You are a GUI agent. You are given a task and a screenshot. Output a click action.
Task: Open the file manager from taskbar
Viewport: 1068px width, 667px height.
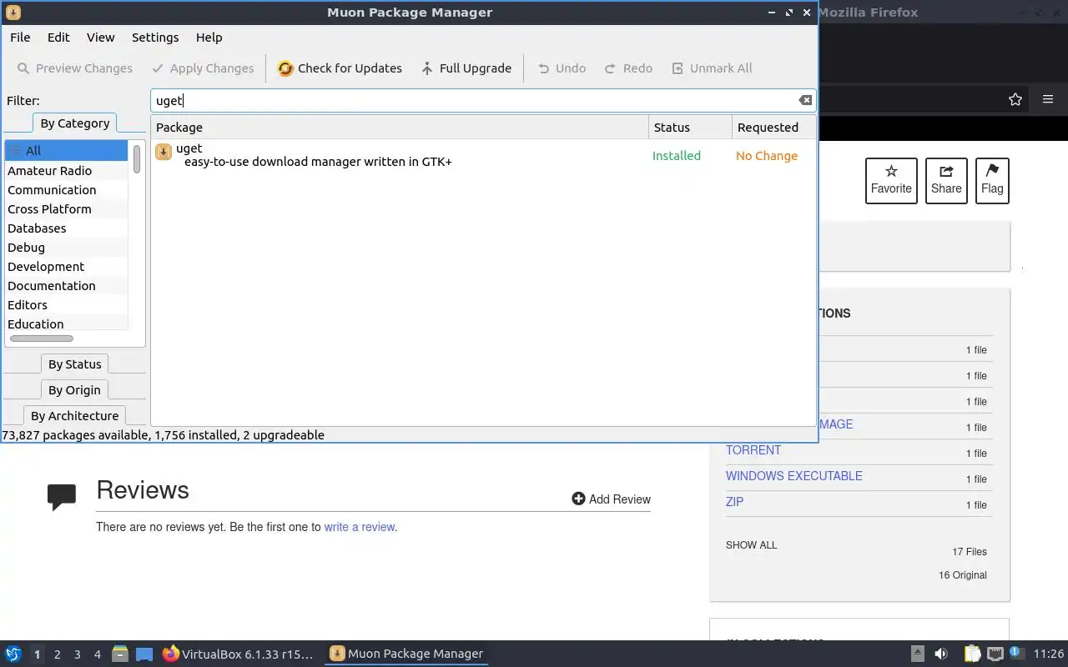[120, 654]
